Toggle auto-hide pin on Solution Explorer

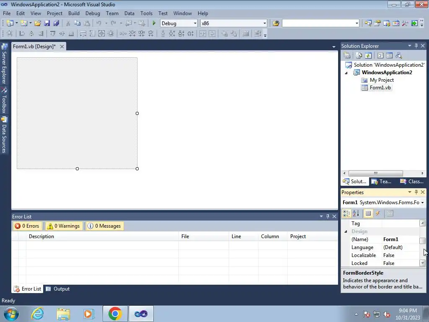click(x=416, y=46)
